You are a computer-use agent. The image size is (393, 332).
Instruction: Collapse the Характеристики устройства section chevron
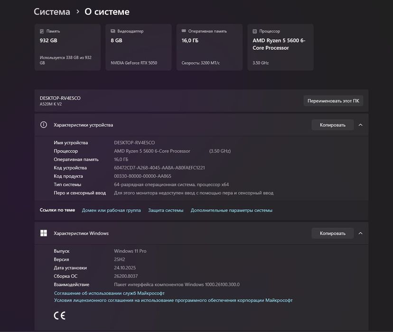click(x=360, y=125)
